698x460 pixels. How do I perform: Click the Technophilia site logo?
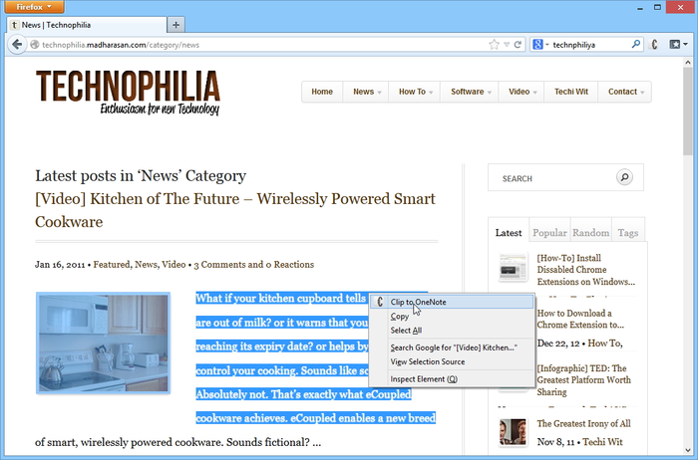[x=128, y=93]
